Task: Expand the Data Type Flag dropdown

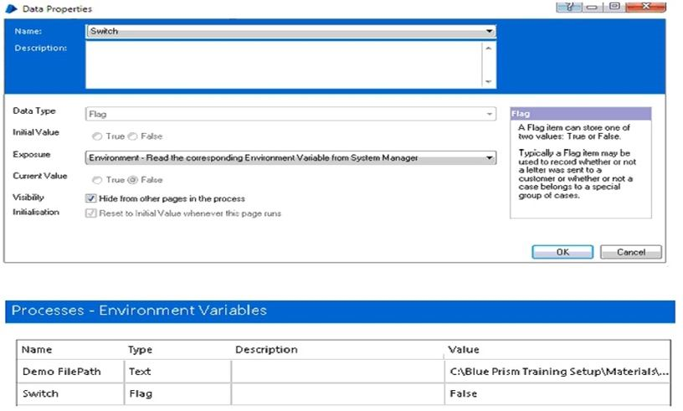Action: pos(489,114)
